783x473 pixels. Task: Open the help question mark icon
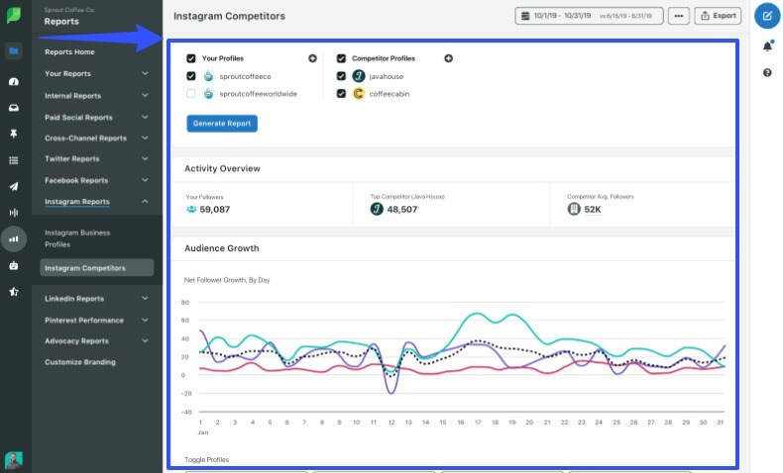click(x=767, y=73)
